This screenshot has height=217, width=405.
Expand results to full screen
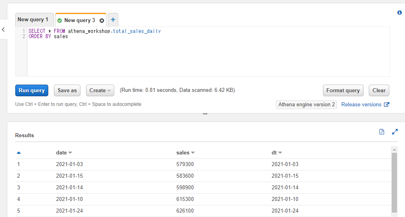coord(395,132)
